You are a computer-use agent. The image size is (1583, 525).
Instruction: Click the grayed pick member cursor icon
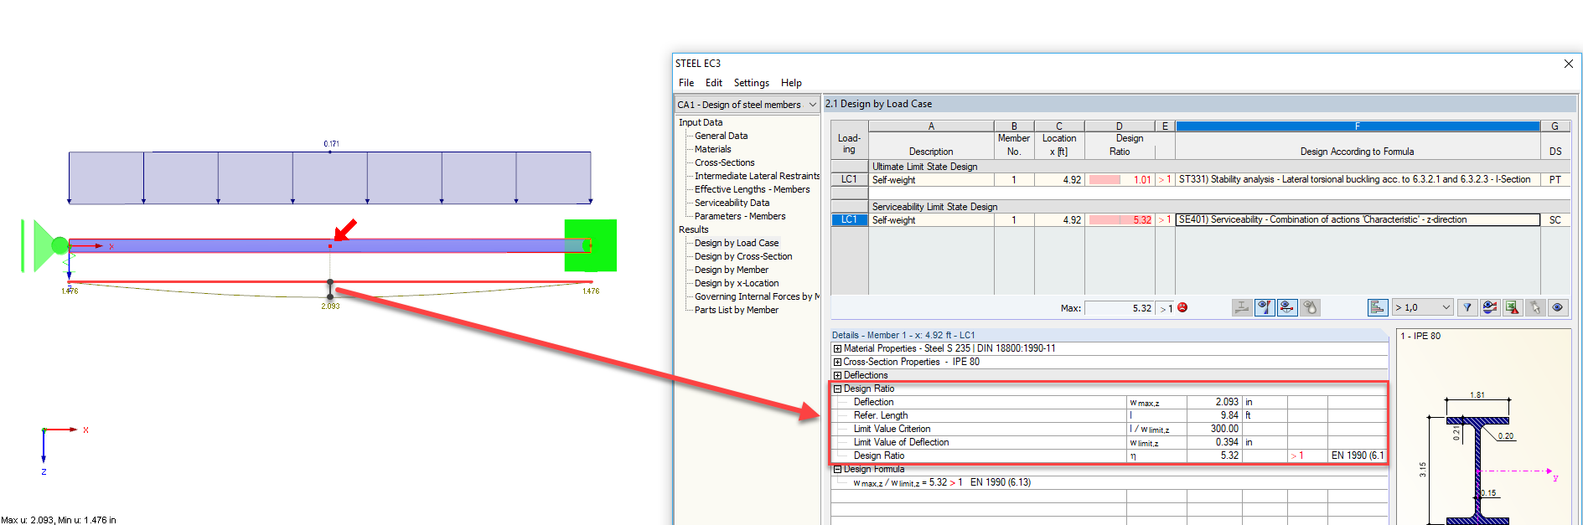coord(1535,307)
